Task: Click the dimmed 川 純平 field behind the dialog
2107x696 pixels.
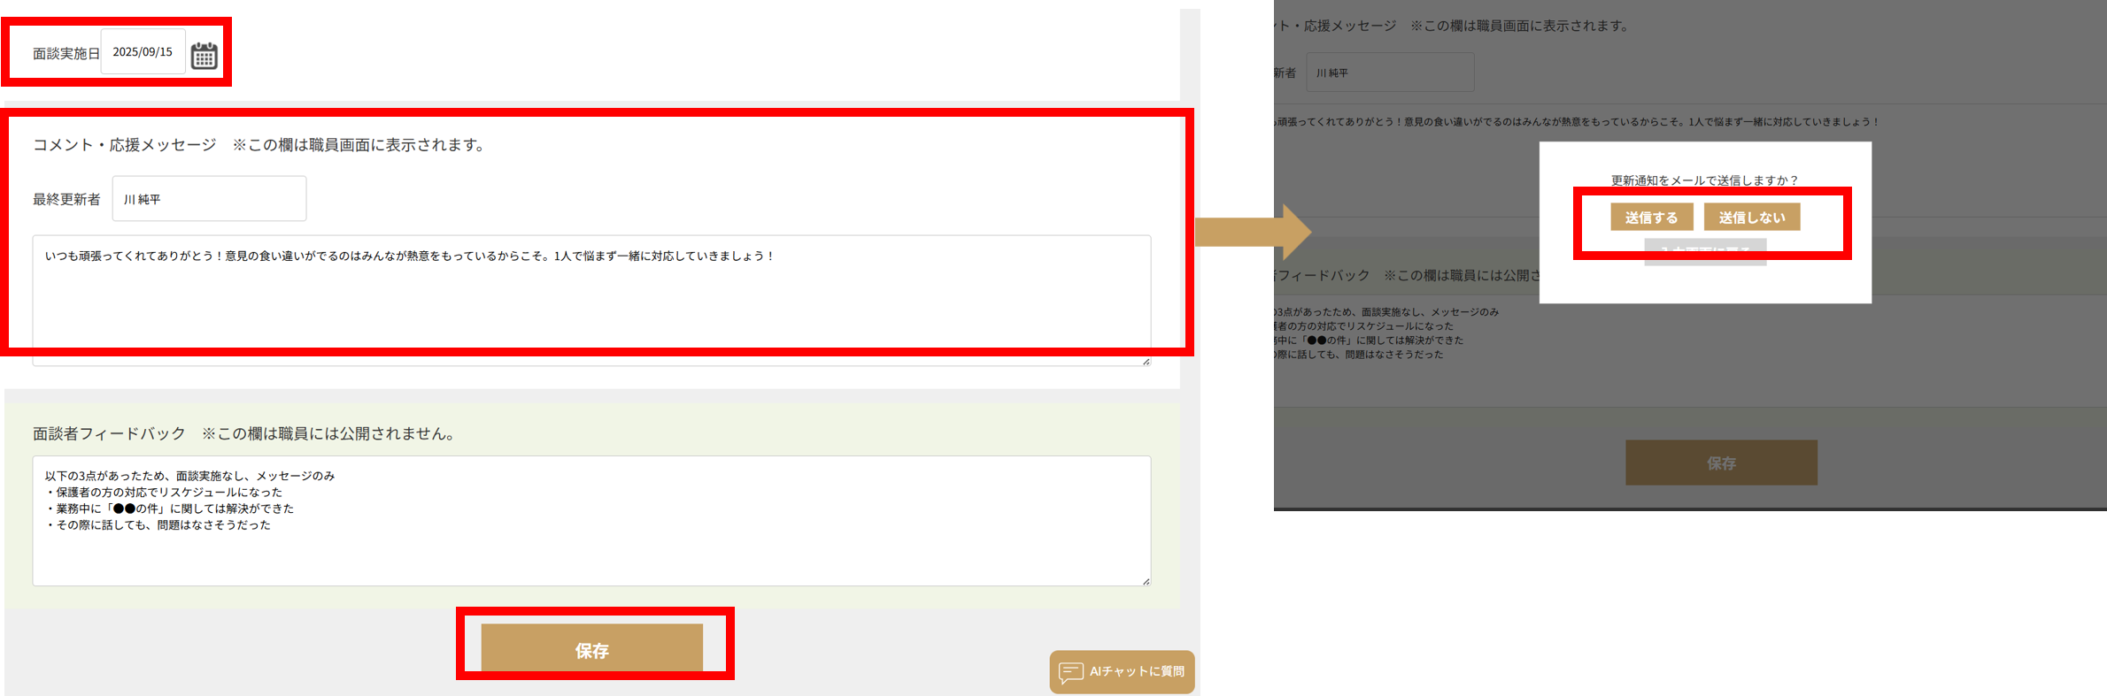Action: tap(1390, 73)
